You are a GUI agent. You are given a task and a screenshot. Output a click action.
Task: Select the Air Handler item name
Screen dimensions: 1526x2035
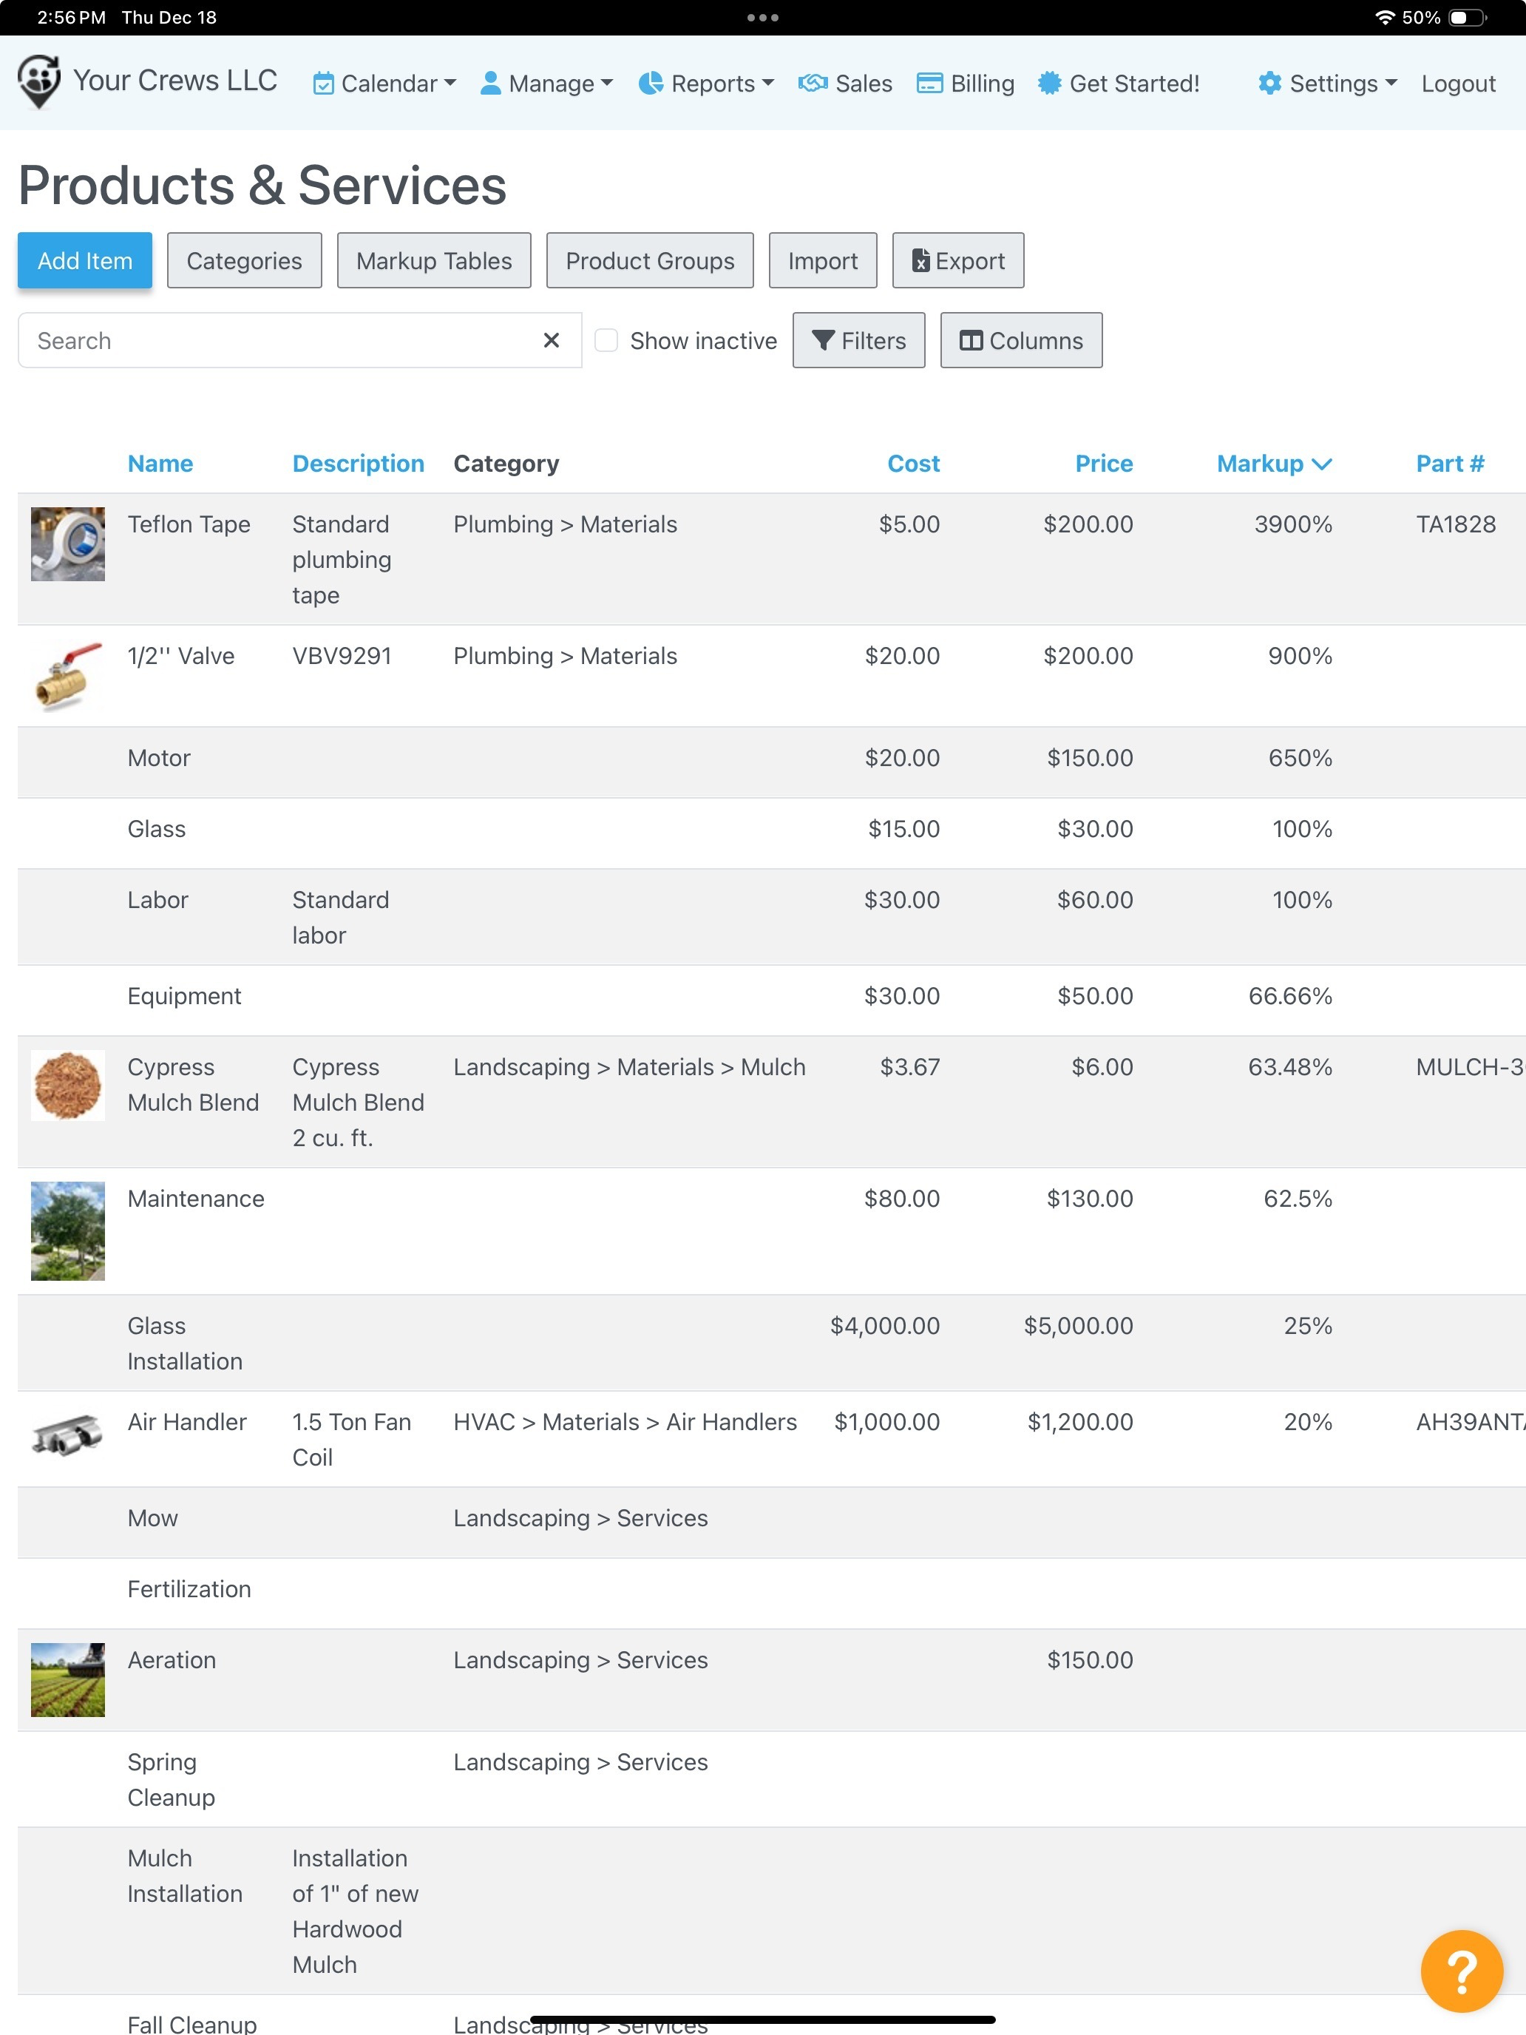click(187, 1422)
